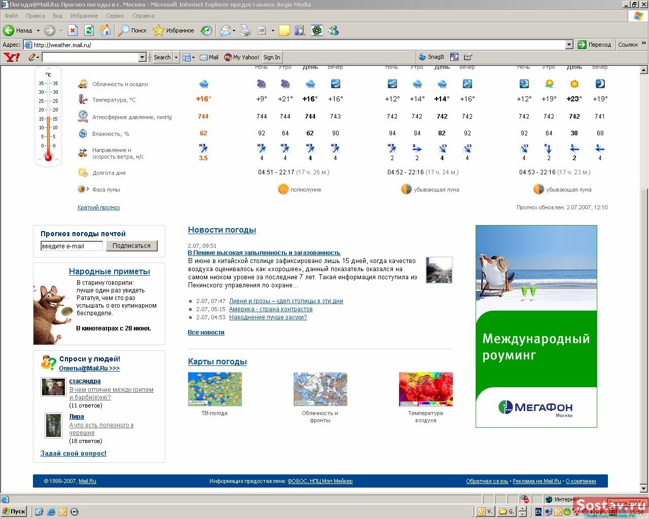The height and width of the screenshot is (519, 649).
Task: Click the Home page icon in toolbar
Action: coord(105,30)
